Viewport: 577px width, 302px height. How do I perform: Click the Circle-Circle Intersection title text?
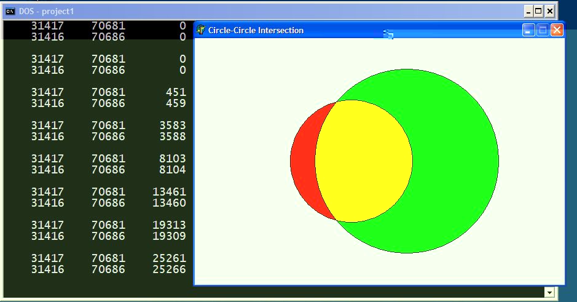256,30
